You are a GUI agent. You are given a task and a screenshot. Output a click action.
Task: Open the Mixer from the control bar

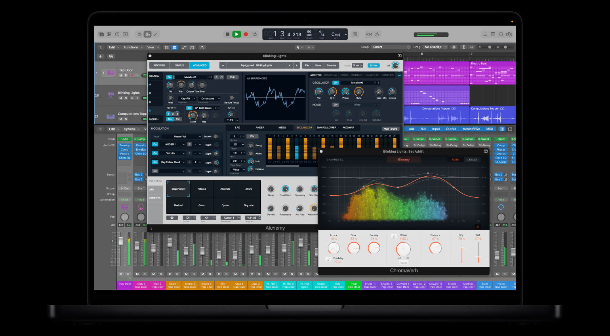pos(147,34)
